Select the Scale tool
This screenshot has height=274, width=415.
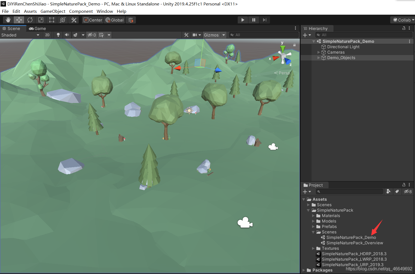coord(41,20)
